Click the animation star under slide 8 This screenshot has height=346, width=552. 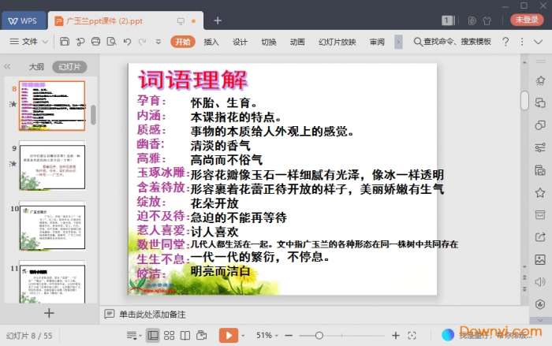click(13, 104)
